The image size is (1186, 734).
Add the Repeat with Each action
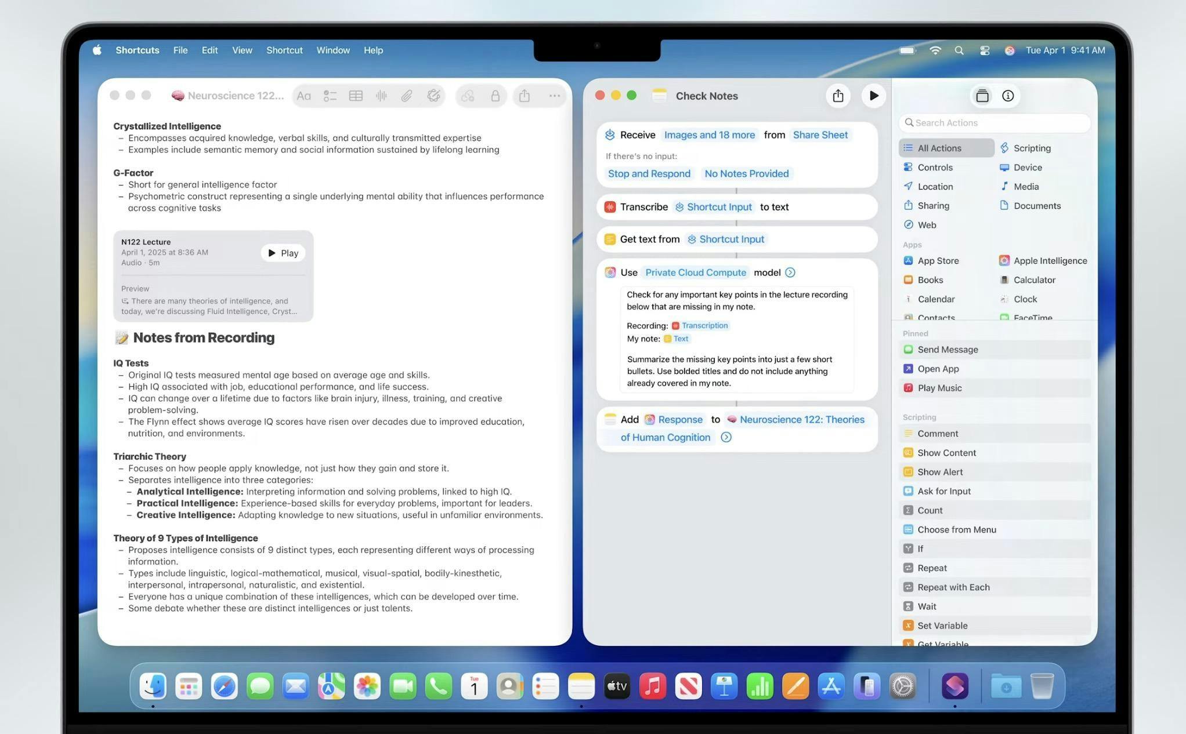(995, 587)
